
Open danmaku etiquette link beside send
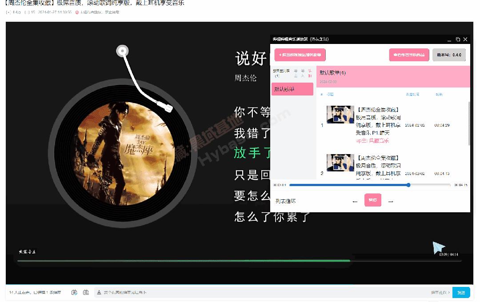pos(440,293)
